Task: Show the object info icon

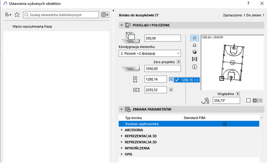Action: click(x=194, y=67)
